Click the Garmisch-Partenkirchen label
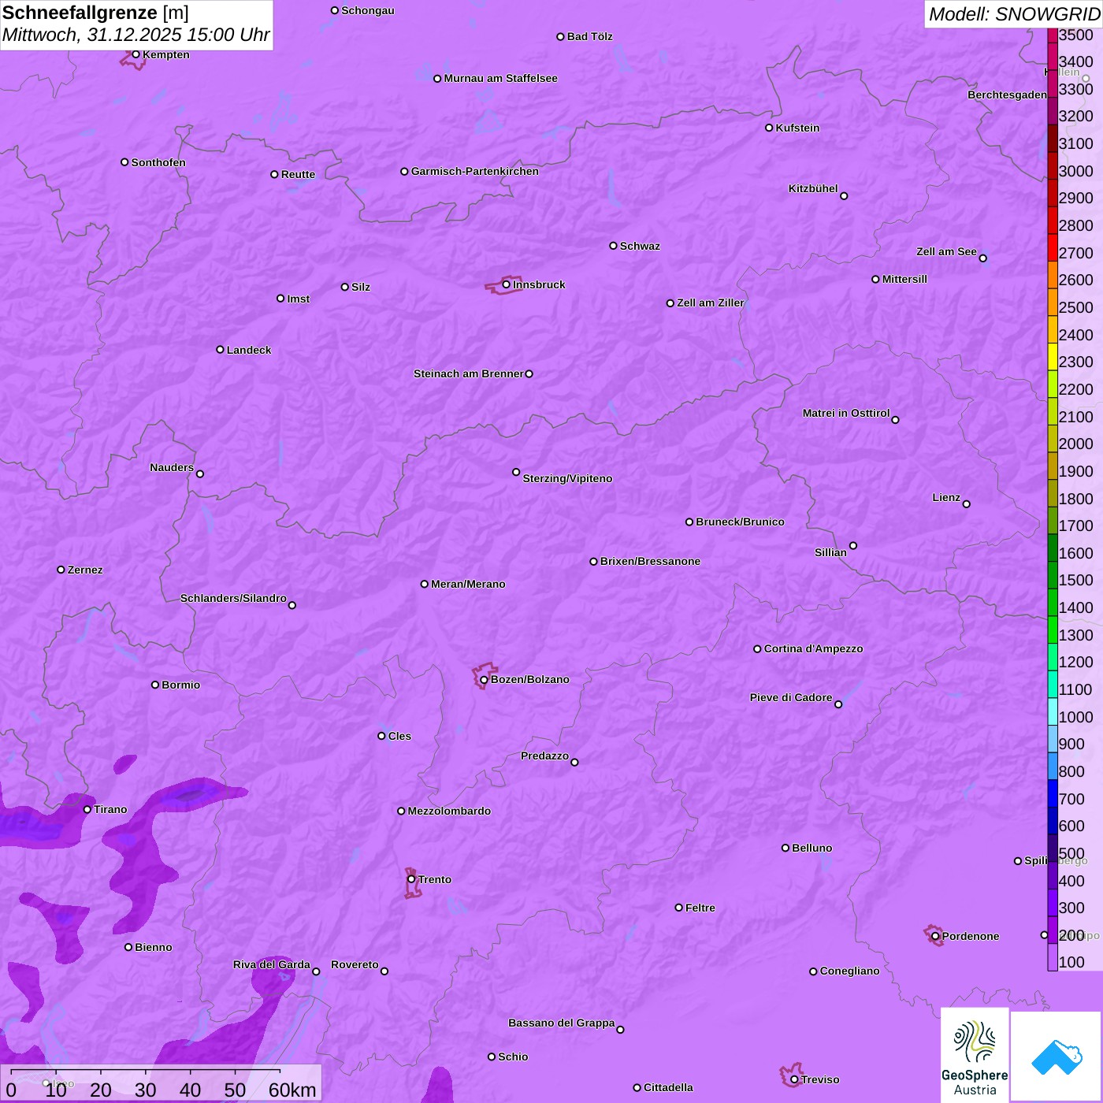Viewport: 1103px width, 1103px height. [475, 171]
